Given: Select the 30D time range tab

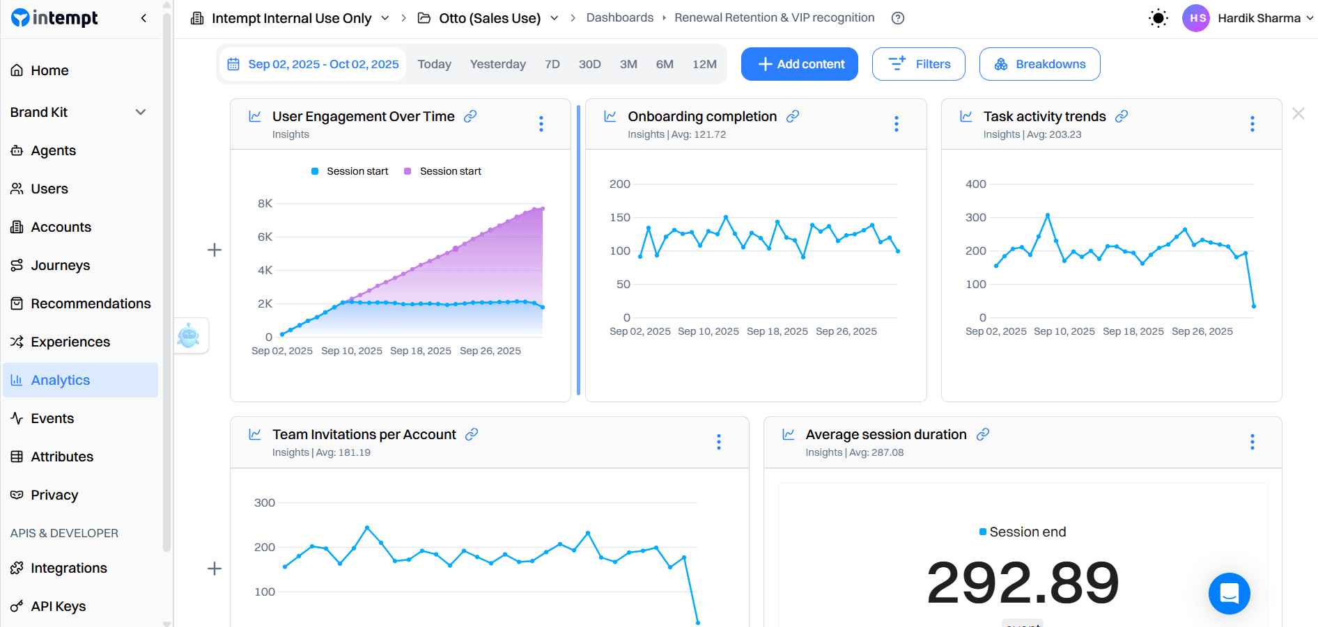Looking at the screenshot, I should point(589,64).
